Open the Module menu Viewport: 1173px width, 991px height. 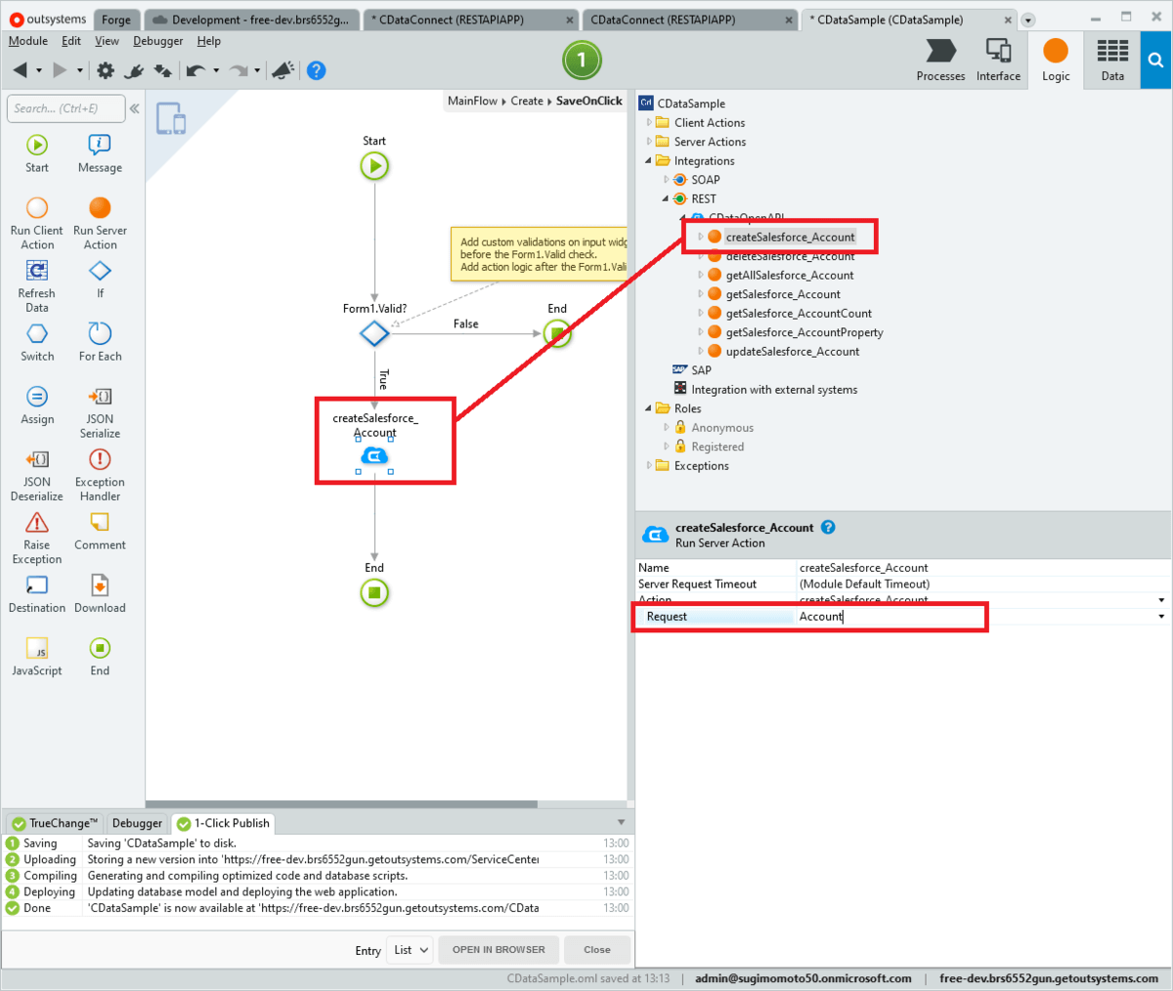coord(28,41)
